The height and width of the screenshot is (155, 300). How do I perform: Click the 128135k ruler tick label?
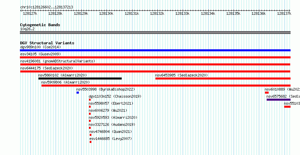pos(233,14)
